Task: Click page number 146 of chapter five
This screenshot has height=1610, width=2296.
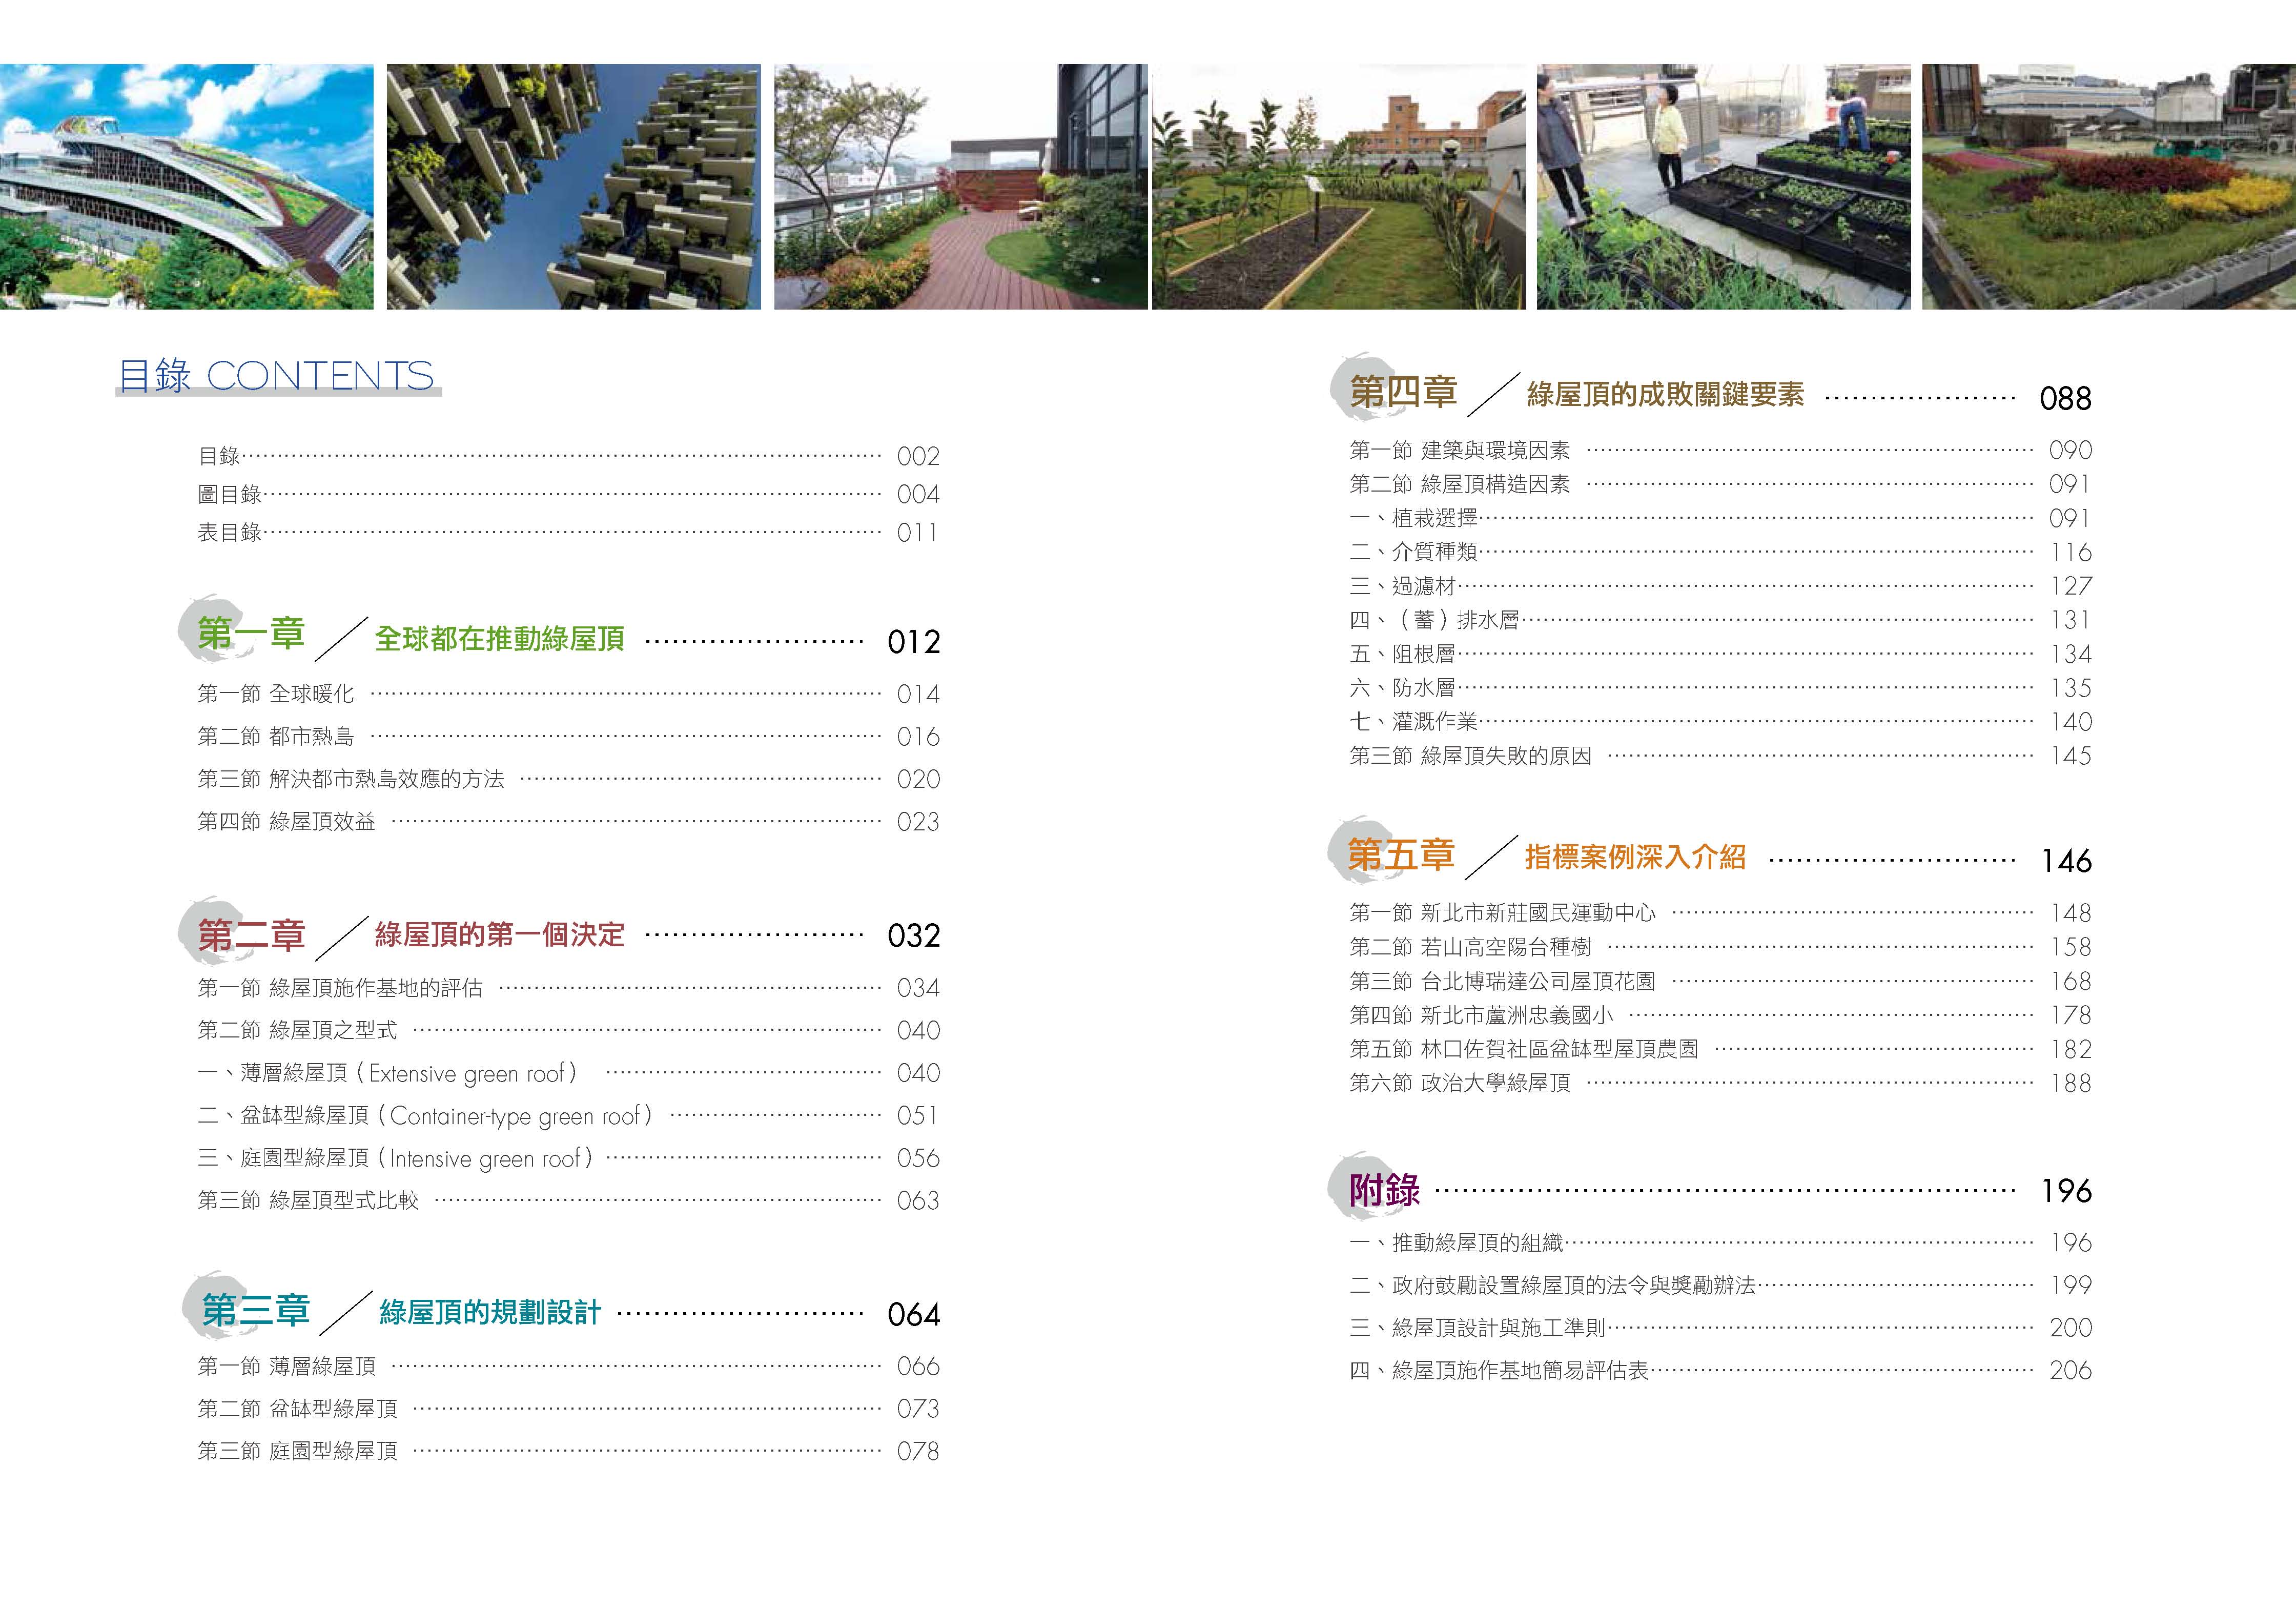Action: pyautogui.click(x=2066, y=861)
